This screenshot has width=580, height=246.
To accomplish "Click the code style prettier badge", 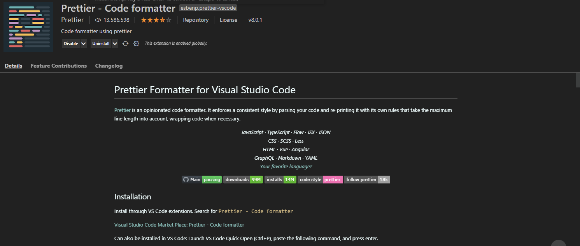I will [x=320, y=180].
